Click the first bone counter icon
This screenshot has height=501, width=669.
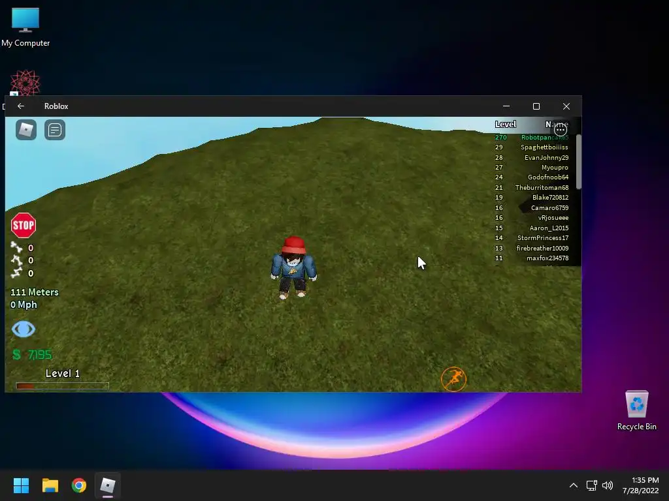pos(16,247)
